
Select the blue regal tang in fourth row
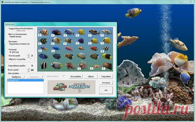pos(44,56)
